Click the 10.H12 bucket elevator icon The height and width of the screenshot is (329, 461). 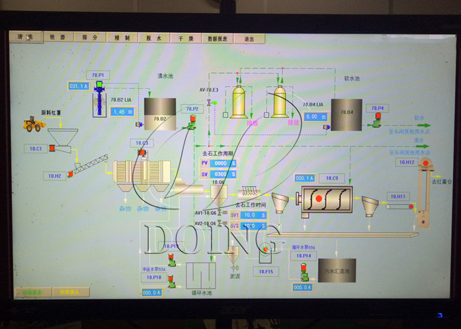pos(425,163)
